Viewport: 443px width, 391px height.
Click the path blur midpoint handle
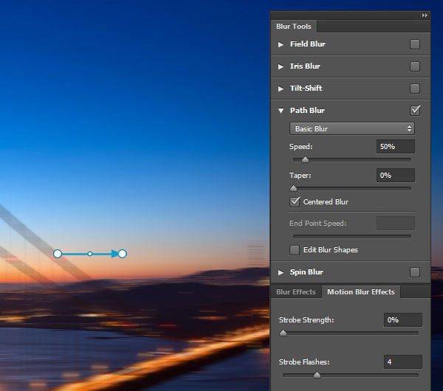90,254
